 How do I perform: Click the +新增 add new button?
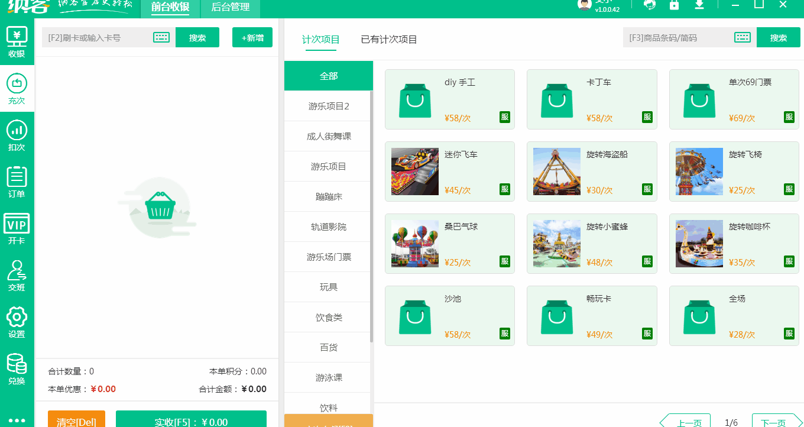pyautogui.click(x=252, y=37)
